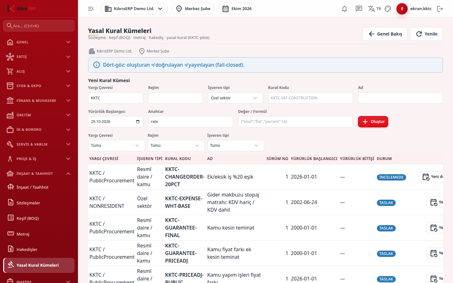Click the Değer / Formül input field
This screenshot has width=453, height=283.
295,122
